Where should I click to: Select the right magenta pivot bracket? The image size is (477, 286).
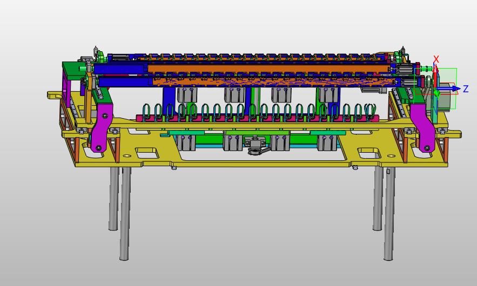coord(422,128)
